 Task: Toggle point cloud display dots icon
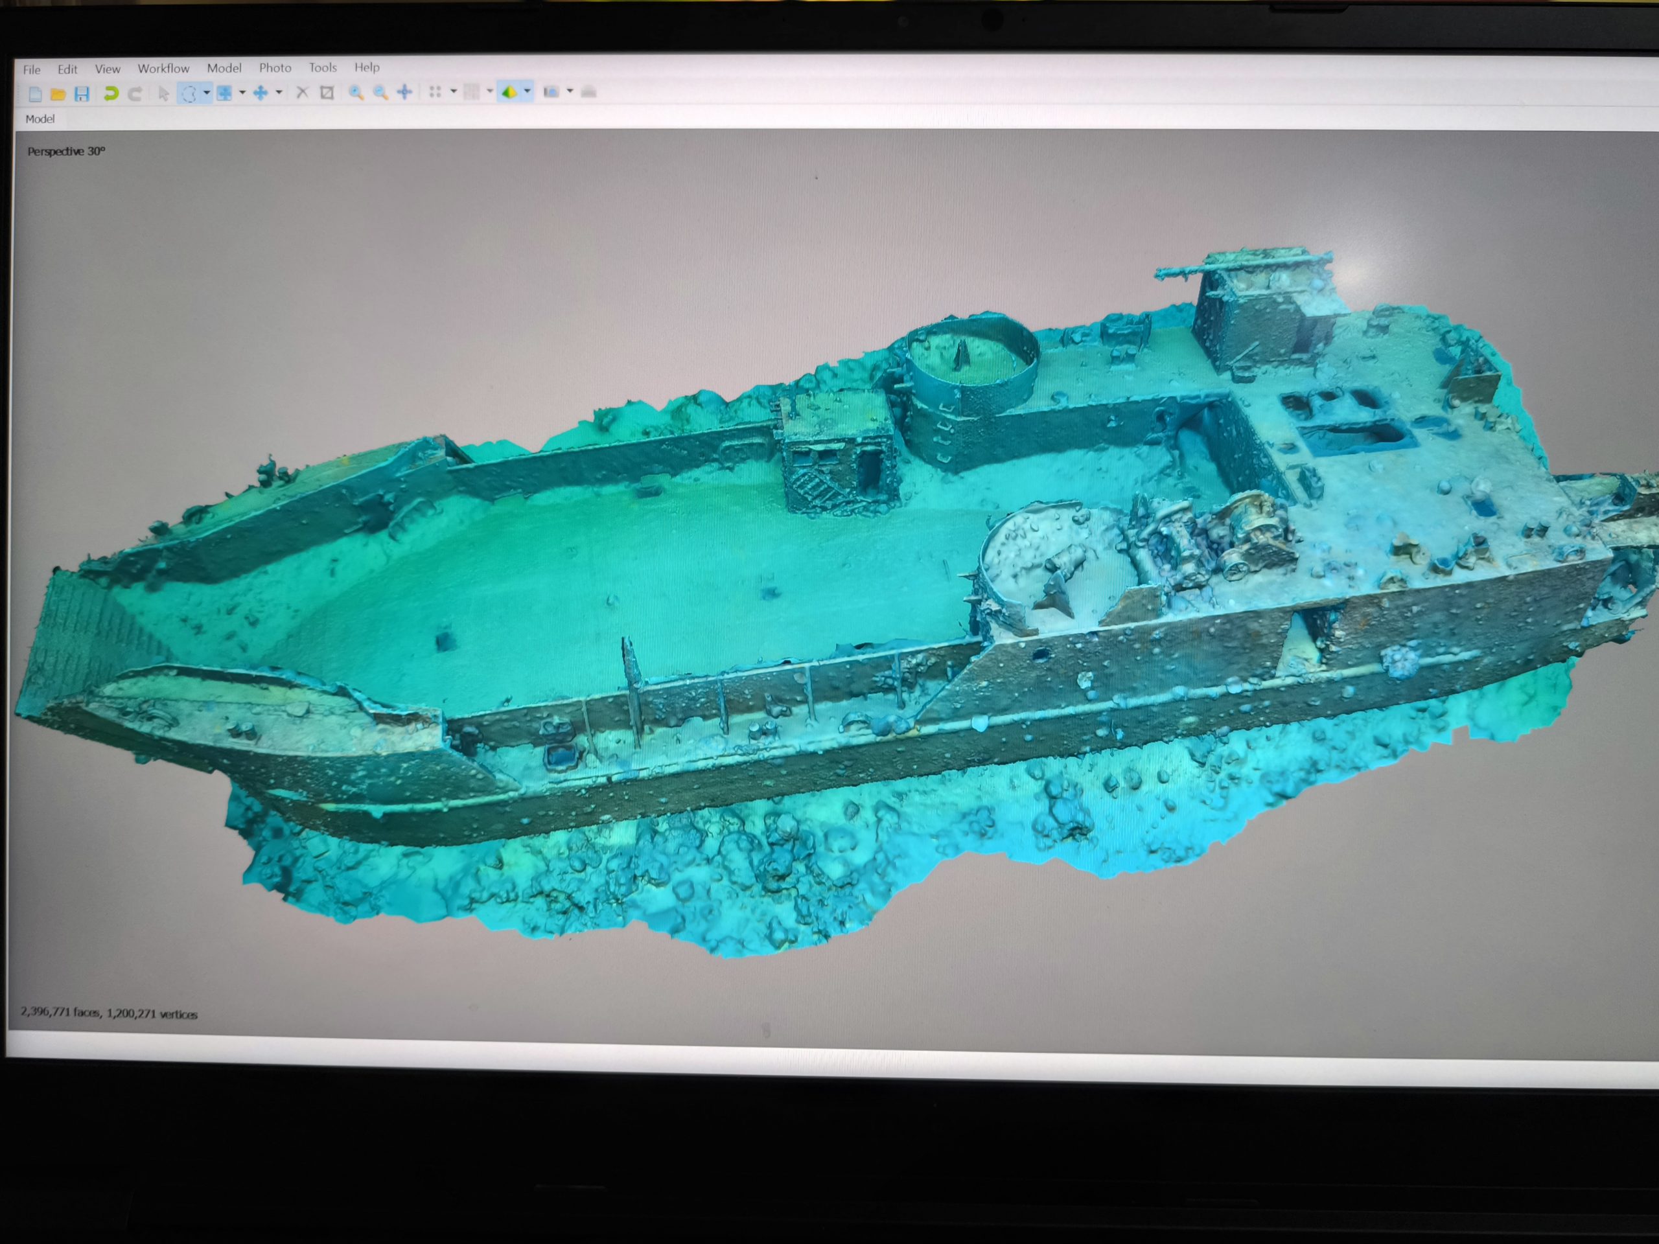(x=435, y=91)
